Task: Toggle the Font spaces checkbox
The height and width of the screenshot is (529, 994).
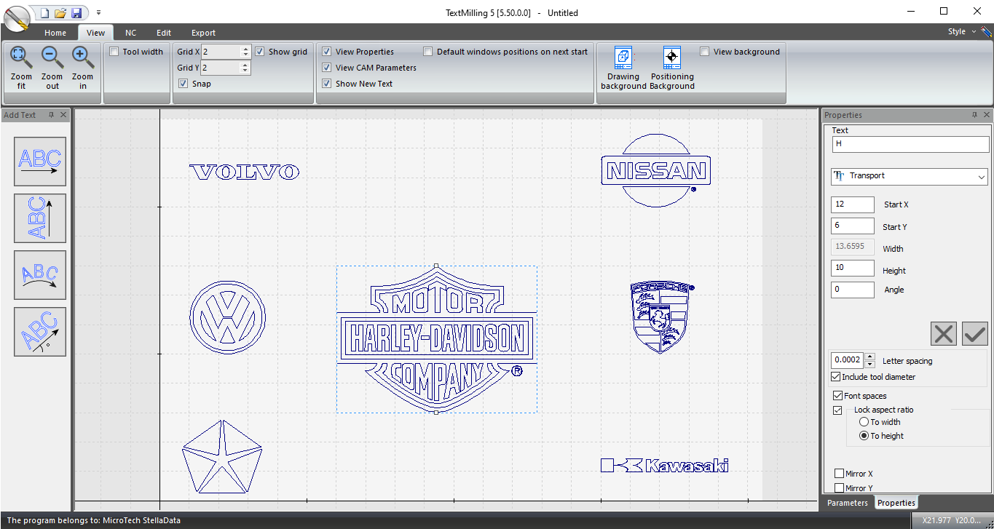Action: 838,396
